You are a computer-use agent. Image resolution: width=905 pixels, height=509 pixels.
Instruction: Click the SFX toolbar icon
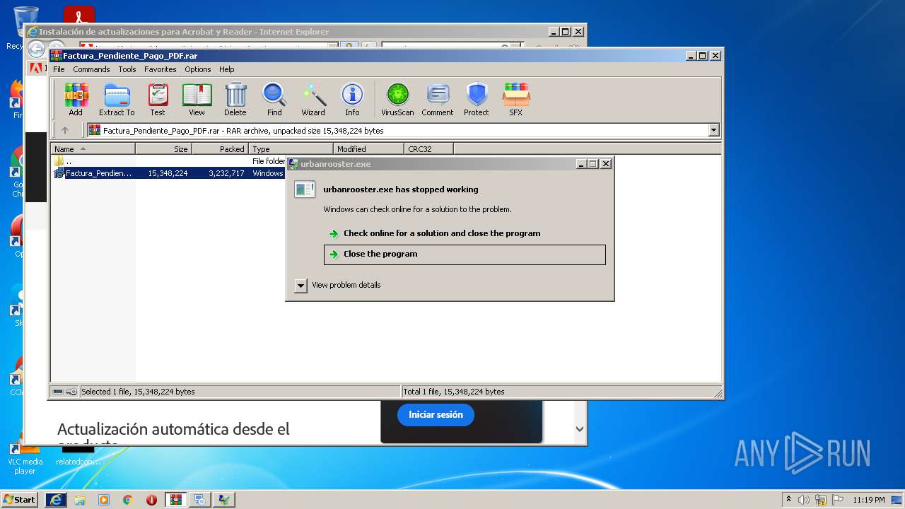(x=516, y=100)
